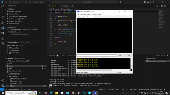Click Go Back arrow in title bar

48,2
